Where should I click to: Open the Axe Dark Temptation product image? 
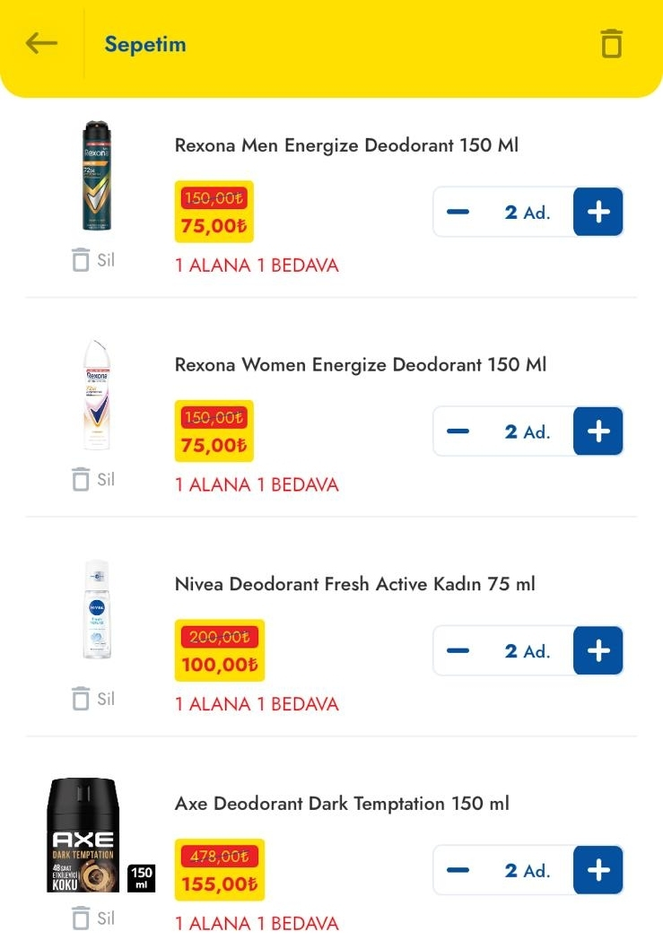tap(85, 835)
